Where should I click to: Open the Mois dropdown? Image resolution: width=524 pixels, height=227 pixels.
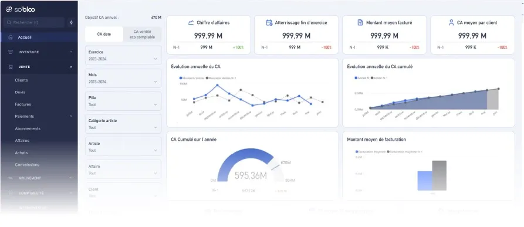[123, 78]
